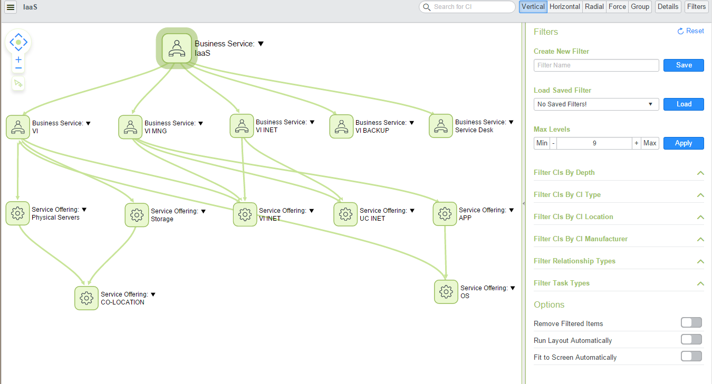
Task: Click the VI BACKUP Business Service icon
Action: tap(341, 126)
